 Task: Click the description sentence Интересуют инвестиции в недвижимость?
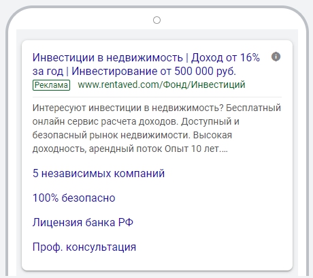(128, 108)
